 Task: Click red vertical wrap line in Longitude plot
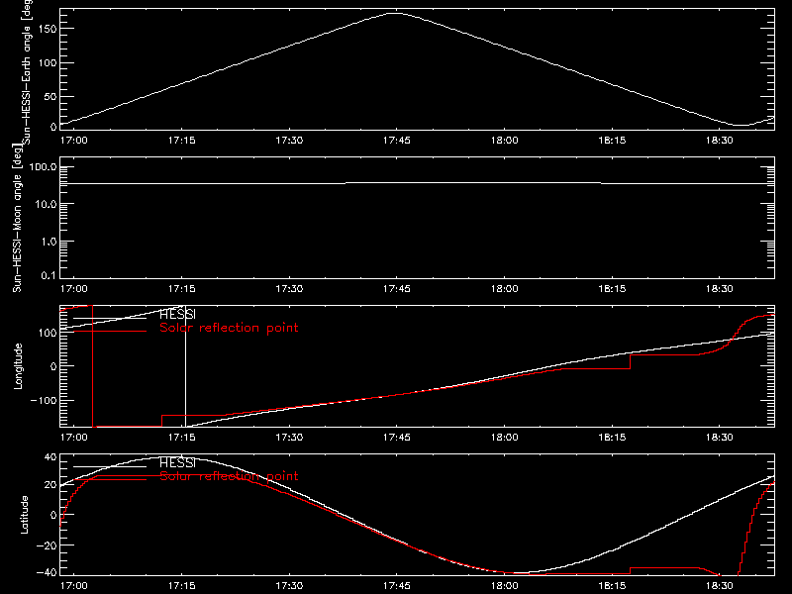click(92, 366)
